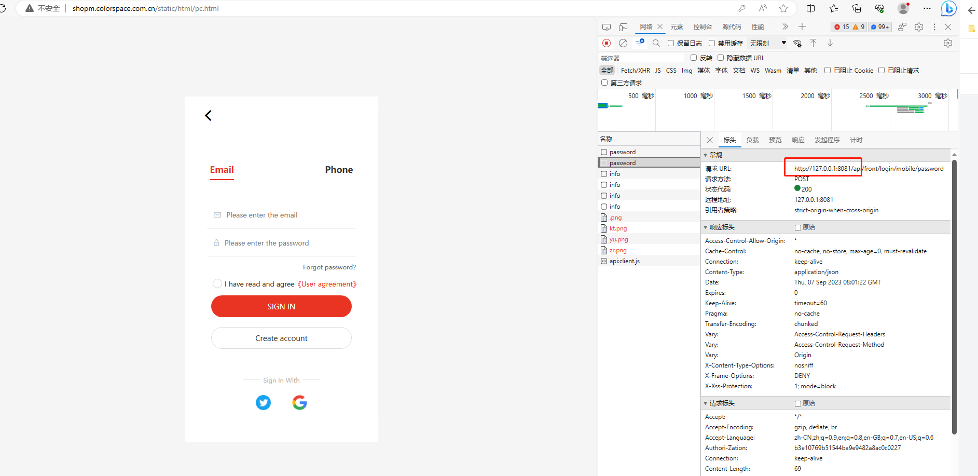Viewport: 978px width, 476px height.
Task: Open the DevTools settings gear
Action: 919,27
